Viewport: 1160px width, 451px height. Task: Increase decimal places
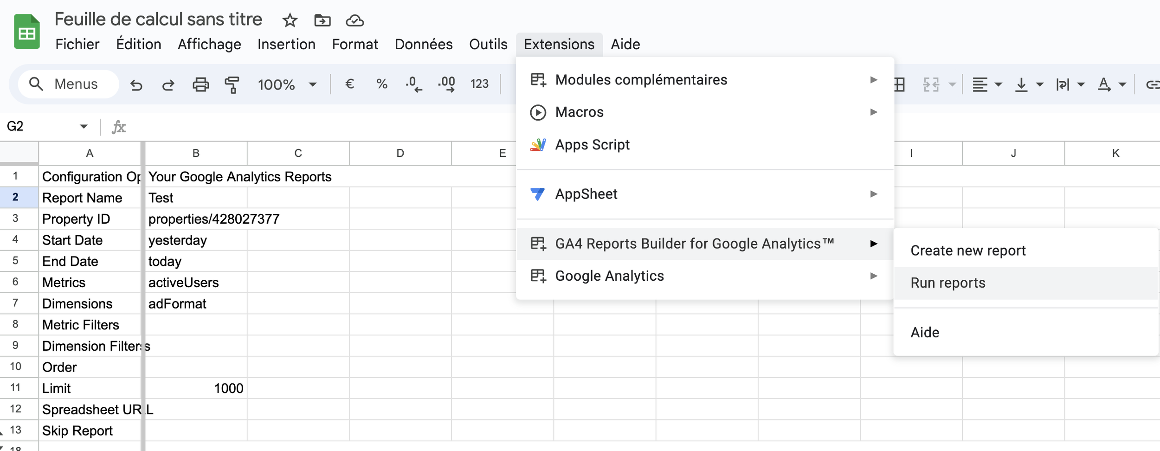(447, 84)
